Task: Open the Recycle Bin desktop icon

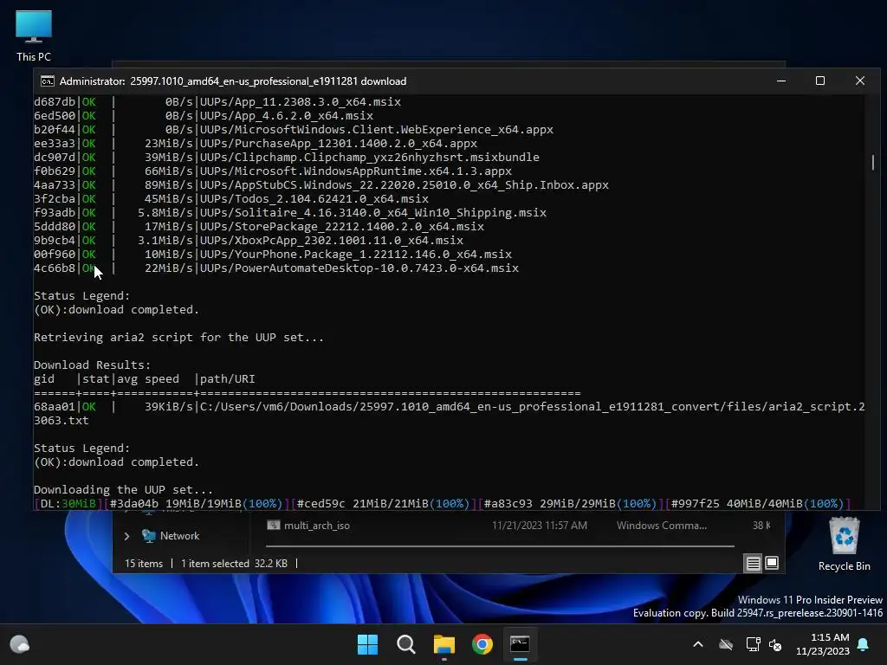Action: pyautogui.click(x=844, y=545)
